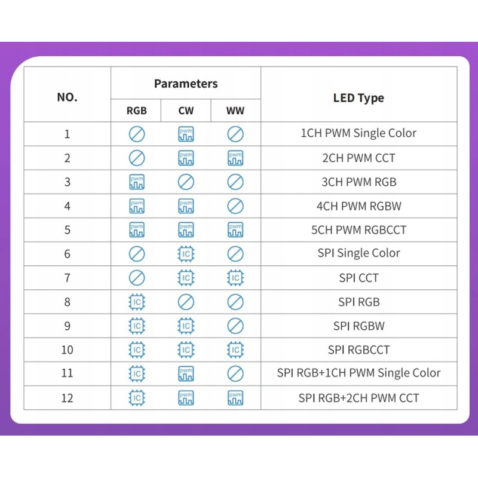The width and height of the screenshot is (478, 478).
Task: Click the CW disabled icon in row 3
Action: tap(186, 182)
